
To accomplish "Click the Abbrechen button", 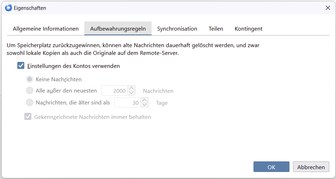I will pyautogui.click(x=311, y=167).
